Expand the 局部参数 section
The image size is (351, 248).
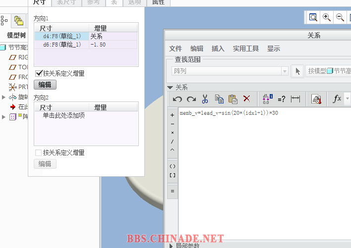pyautogui.click(x=171, y=246)
